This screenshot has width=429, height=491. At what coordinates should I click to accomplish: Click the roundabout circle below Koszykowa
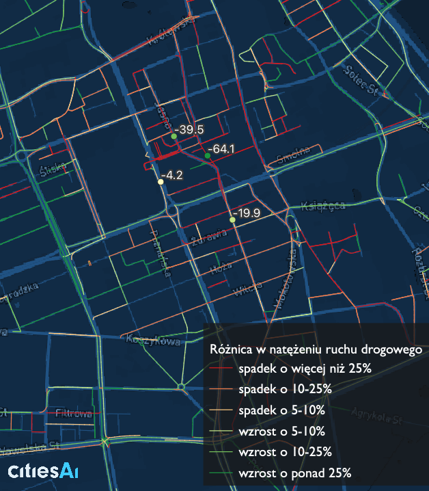[181, 388]
